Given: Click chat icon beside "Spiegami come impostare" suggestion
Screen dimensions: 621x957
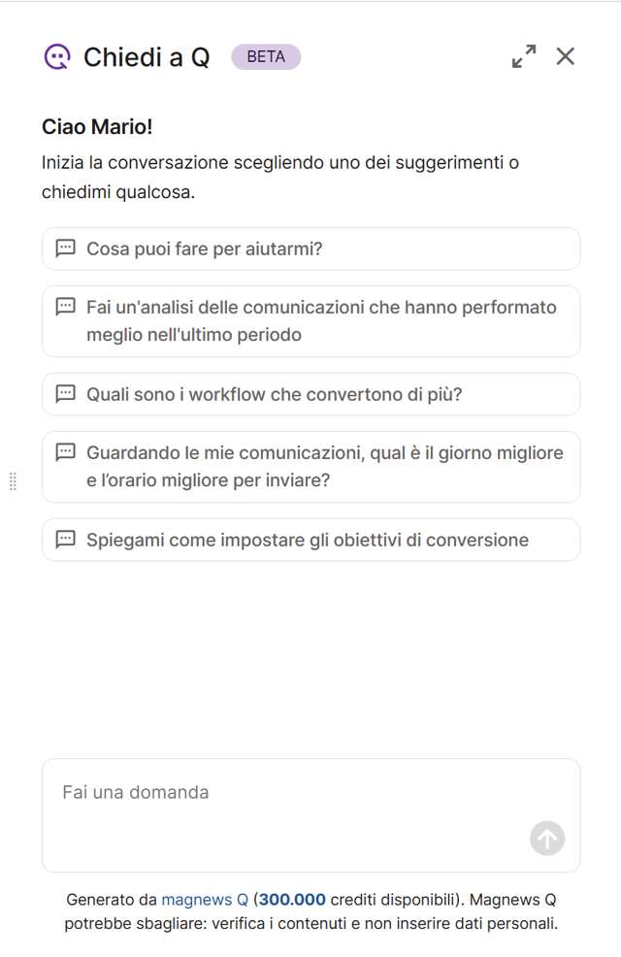Looking at the screenshot, I should click(65, 540).
